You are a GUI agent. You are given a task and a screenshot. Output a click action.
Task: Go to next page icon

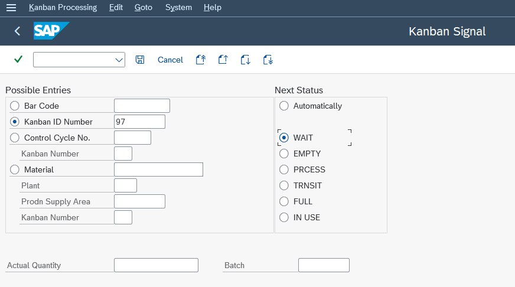pos(245,60)
